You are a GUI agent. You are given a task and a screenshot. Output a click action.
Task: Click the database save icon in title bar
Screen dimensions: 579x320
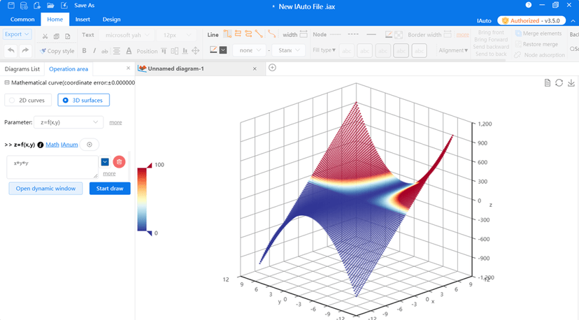[24, 5]
